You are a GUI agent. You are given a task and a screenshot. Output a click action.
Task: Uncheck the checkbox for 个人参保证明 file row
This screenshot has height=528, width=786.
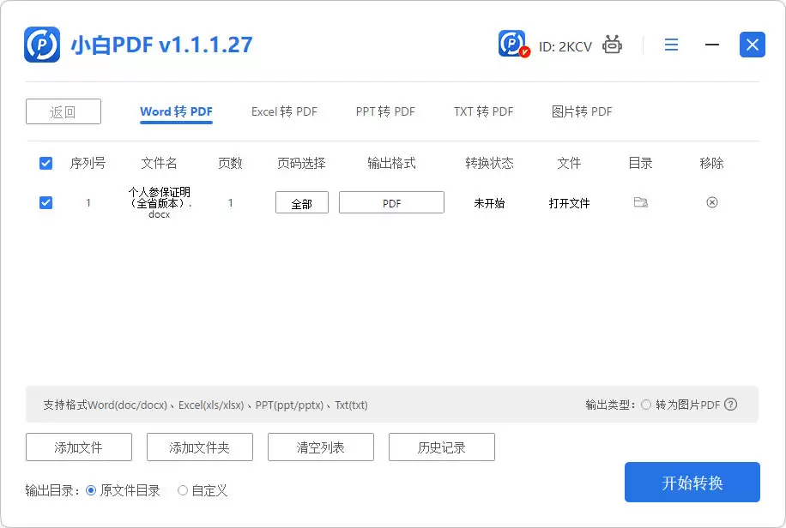[45, 202]
